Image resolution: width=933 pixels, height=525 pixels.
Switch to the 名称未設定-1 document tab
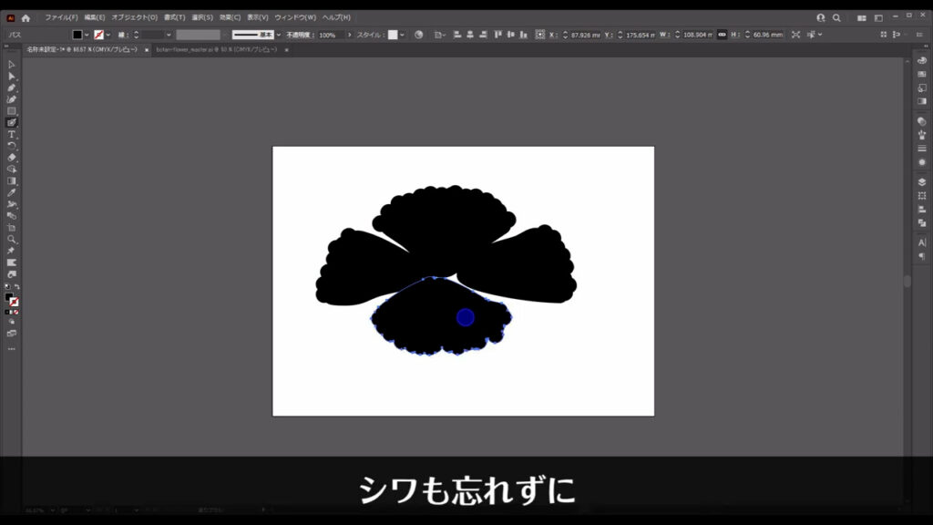point(82,50)
